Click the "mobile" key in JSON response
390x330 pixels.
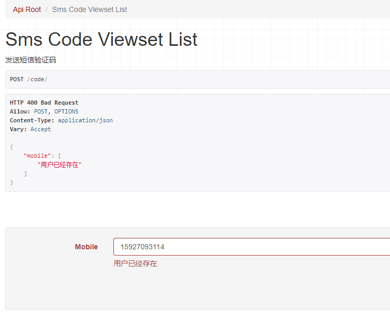coord(39,156)
